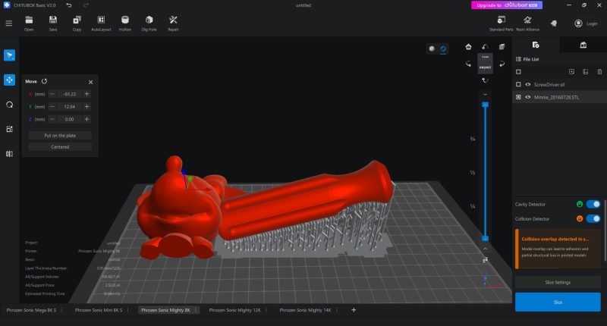Run AutoLayout from the toolbar
This screenshot has height=326, width=607.
101,24
